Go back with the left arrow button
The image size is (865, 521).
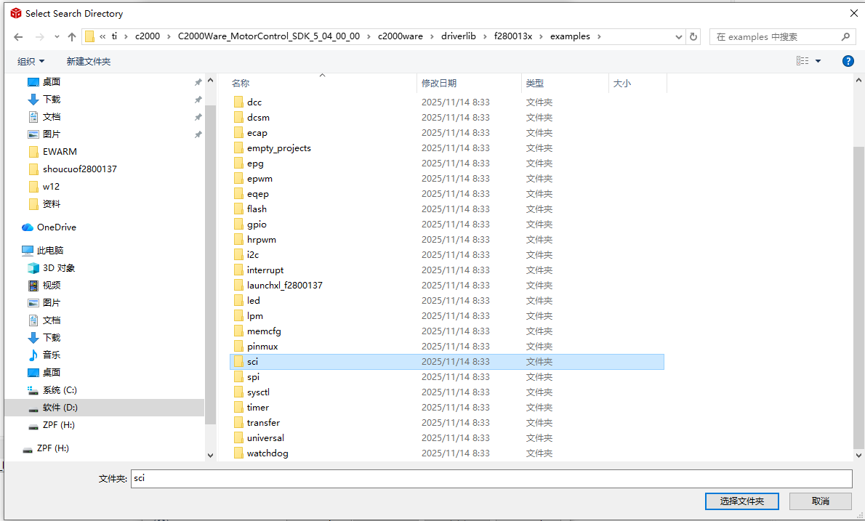[x=18, y=37]
